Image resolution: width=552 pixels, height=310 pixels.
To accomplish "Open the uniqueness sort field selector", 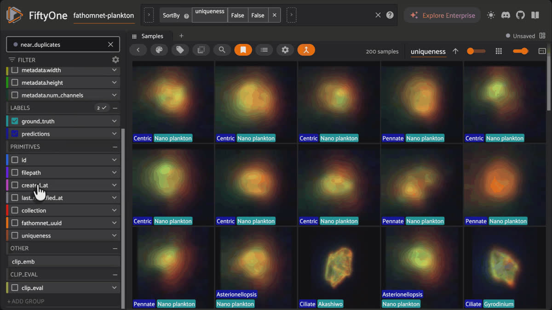I will 428,51.
